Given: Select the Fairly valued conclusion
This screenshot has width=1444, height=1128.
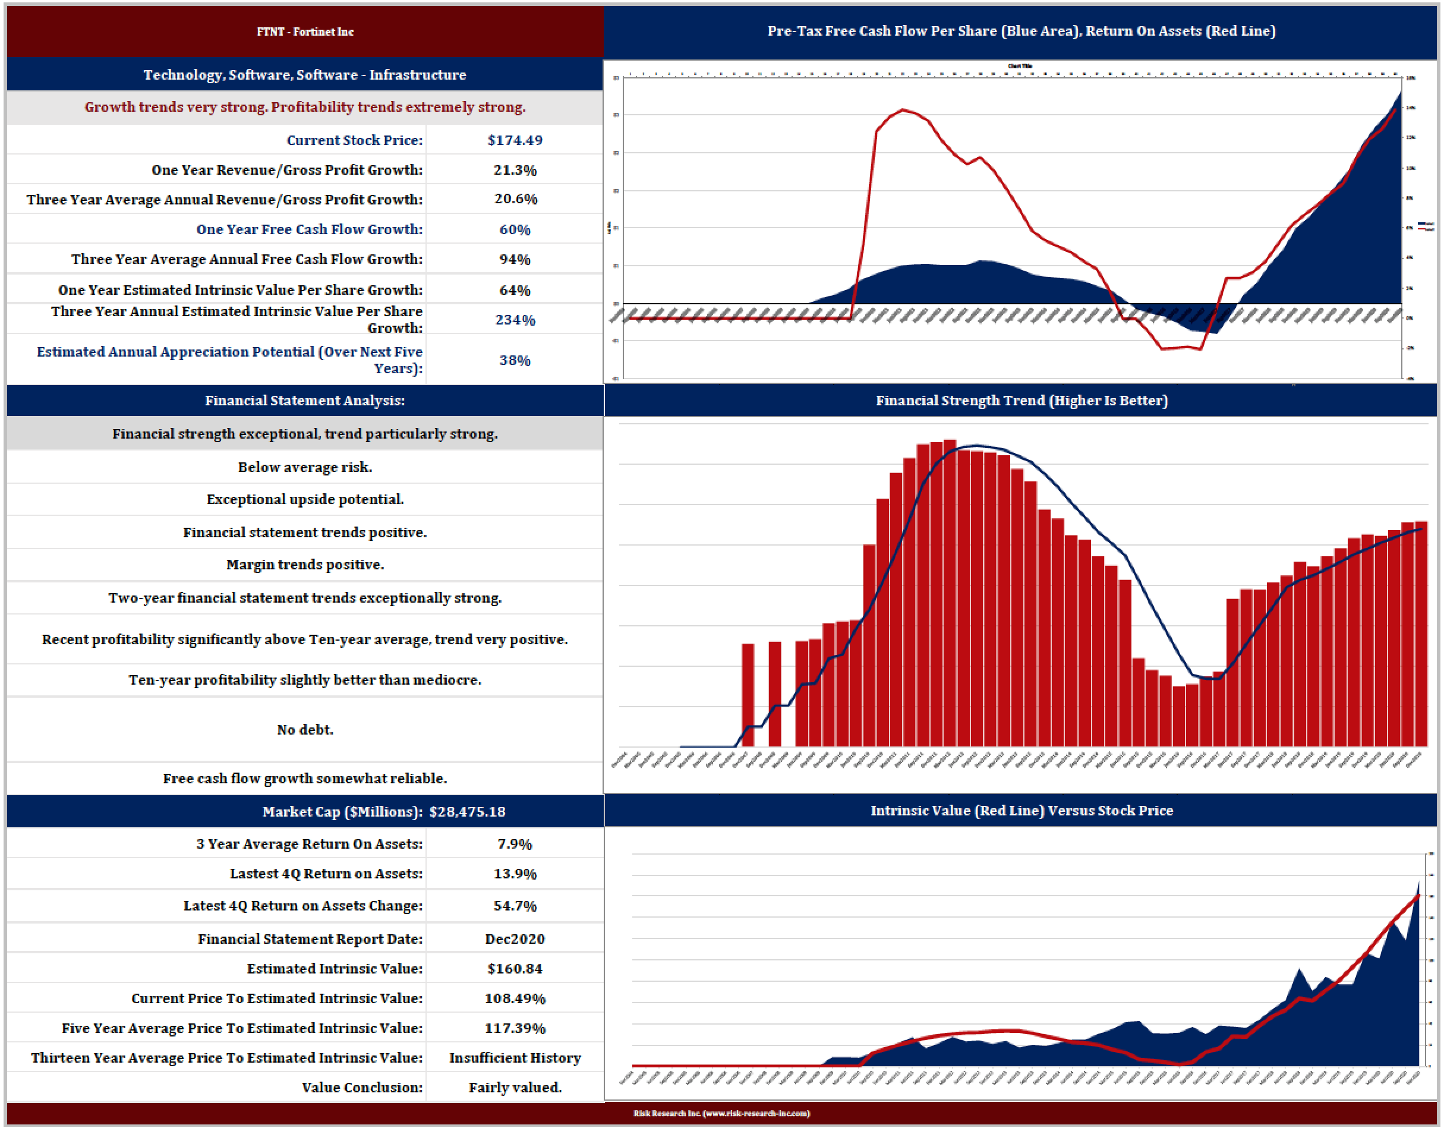Looking at the screenshot, I should tap(515, 1088).
